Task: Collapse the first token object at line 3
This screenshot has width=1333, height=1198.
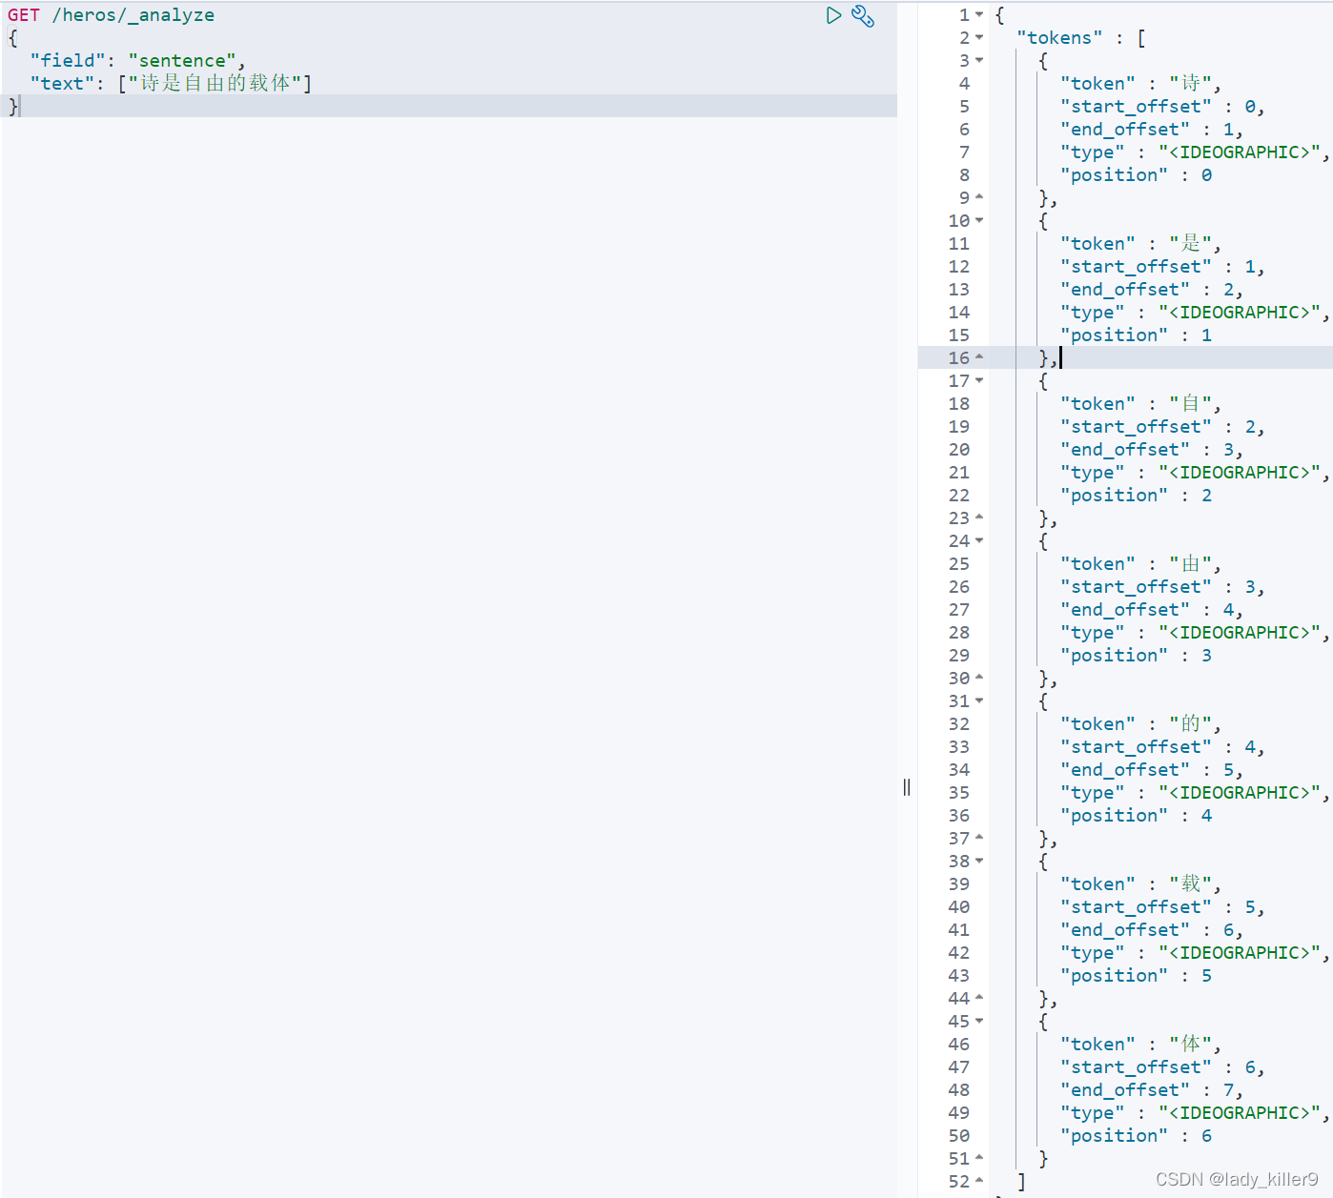Action: 979,60
